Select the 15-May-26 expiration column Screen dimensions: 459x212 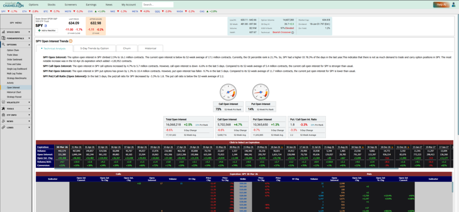point(248,156)
